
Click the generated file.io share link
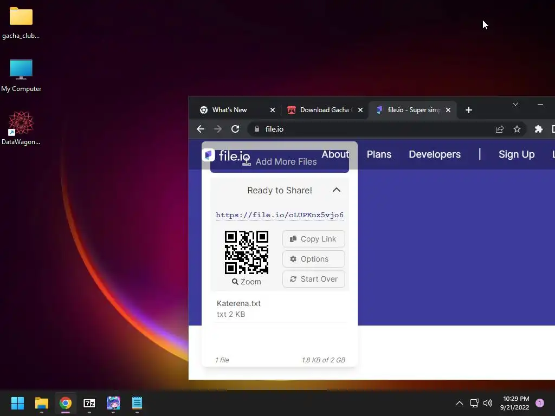[280, 215]
